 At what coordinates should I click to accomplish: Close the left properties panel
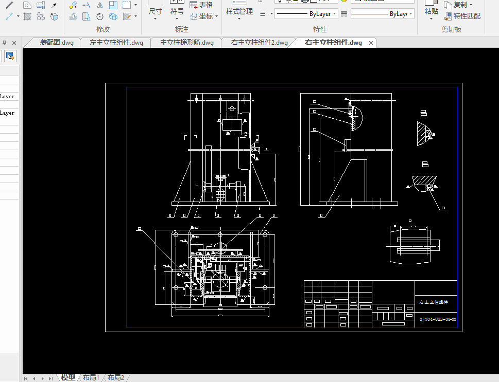click(x=14, y=43)
